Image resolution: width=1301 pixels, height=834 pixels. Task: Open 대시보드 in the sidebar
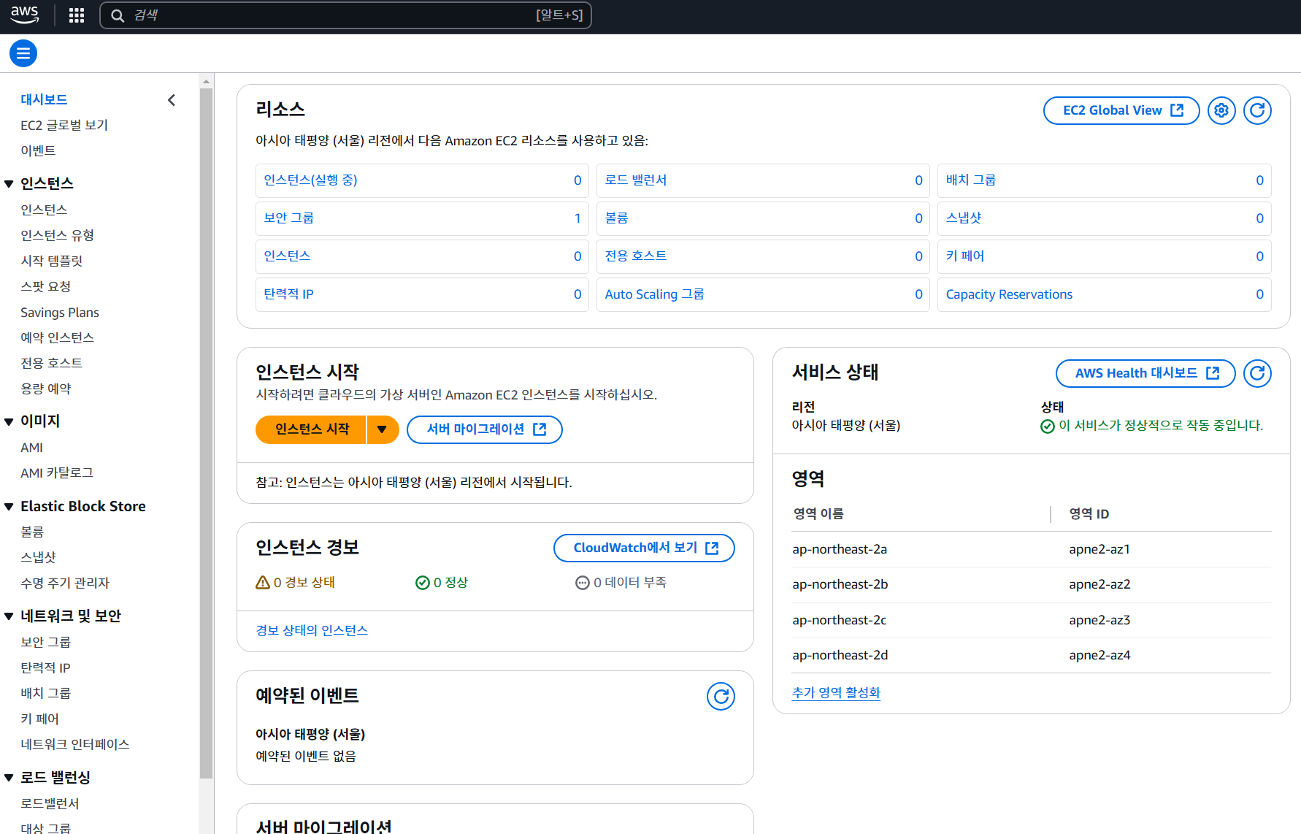[44, 99]
